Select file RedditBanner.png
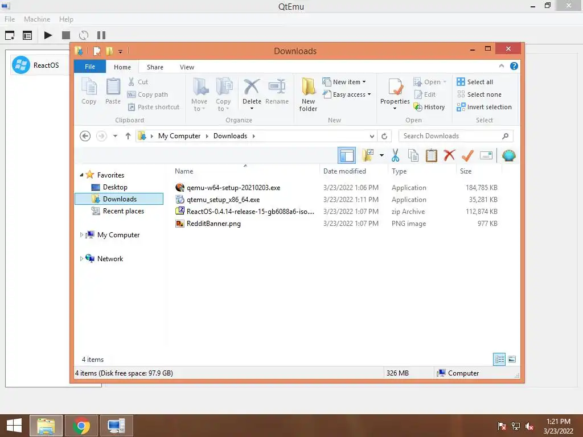The width and height of the screenshot is (583, 437). coord(214,224)
